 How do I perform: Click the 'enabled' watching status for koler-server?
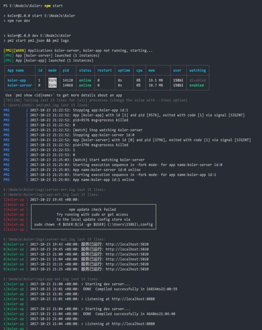[197, 85]
